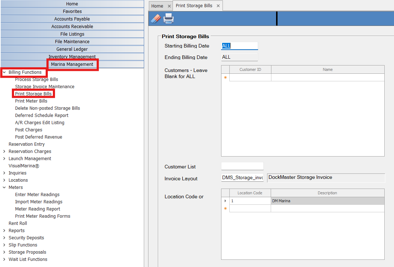
Task: Close the Print Storage Bills tab
Action: point(218,6)
